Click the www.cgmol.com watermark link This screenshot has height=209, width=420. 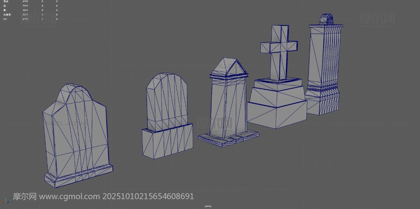pos(70,197)
